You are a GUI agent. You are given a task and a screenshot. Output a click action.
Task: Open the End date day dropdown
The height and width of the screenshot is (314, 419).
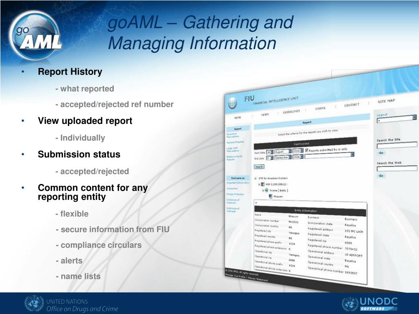pyautogui.click(x=270, y=158)
